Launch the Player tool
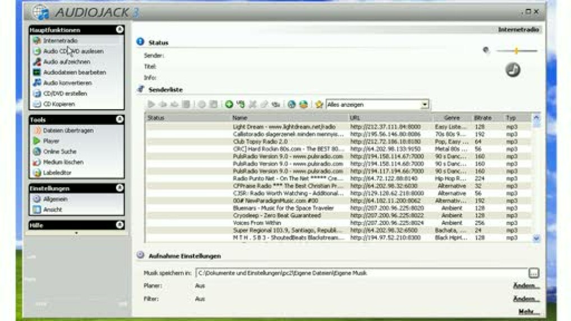The width and height of the screenshot is (571, 321). [x=51, y=141]
